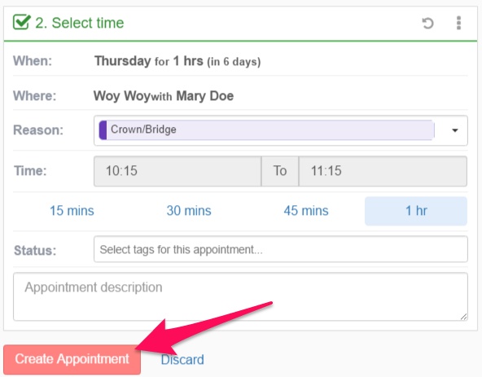Click the purple Crown/Bridge color bar
482x377 pixels.
click(x=103, y=130)
